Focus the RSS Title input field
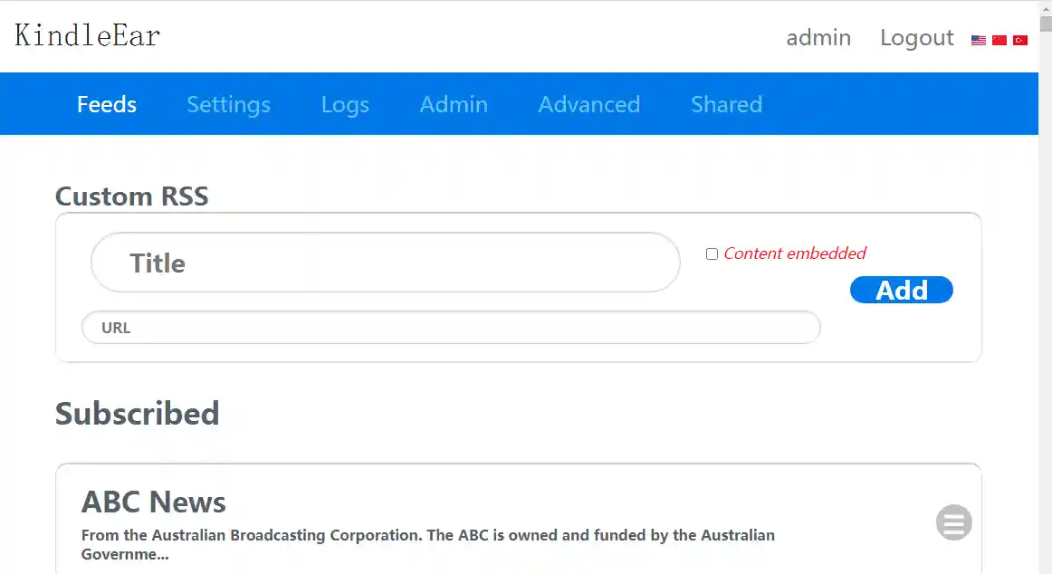1052x574 pixels. coord(385,263)
